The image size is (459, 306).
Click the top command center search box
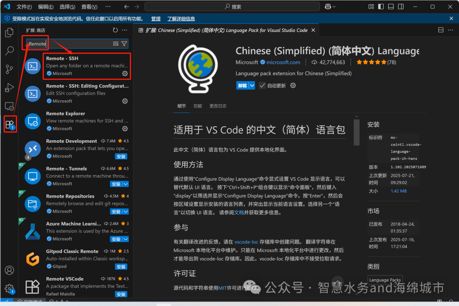point(232,6)
